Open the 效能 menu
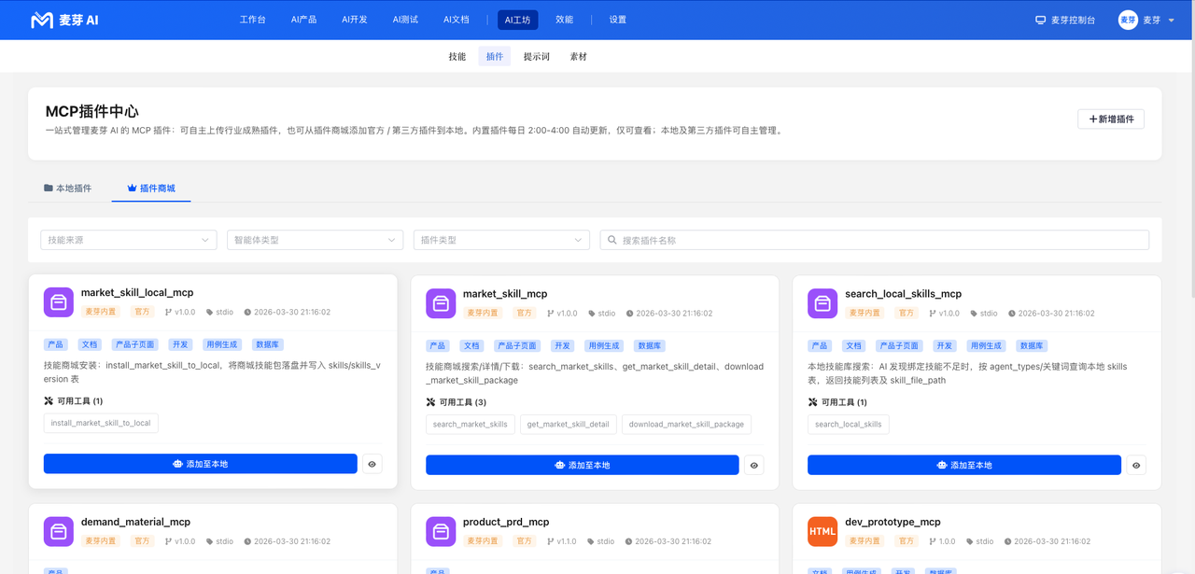Viewport: 1195px width, 574px height. [x=565, y=20]
